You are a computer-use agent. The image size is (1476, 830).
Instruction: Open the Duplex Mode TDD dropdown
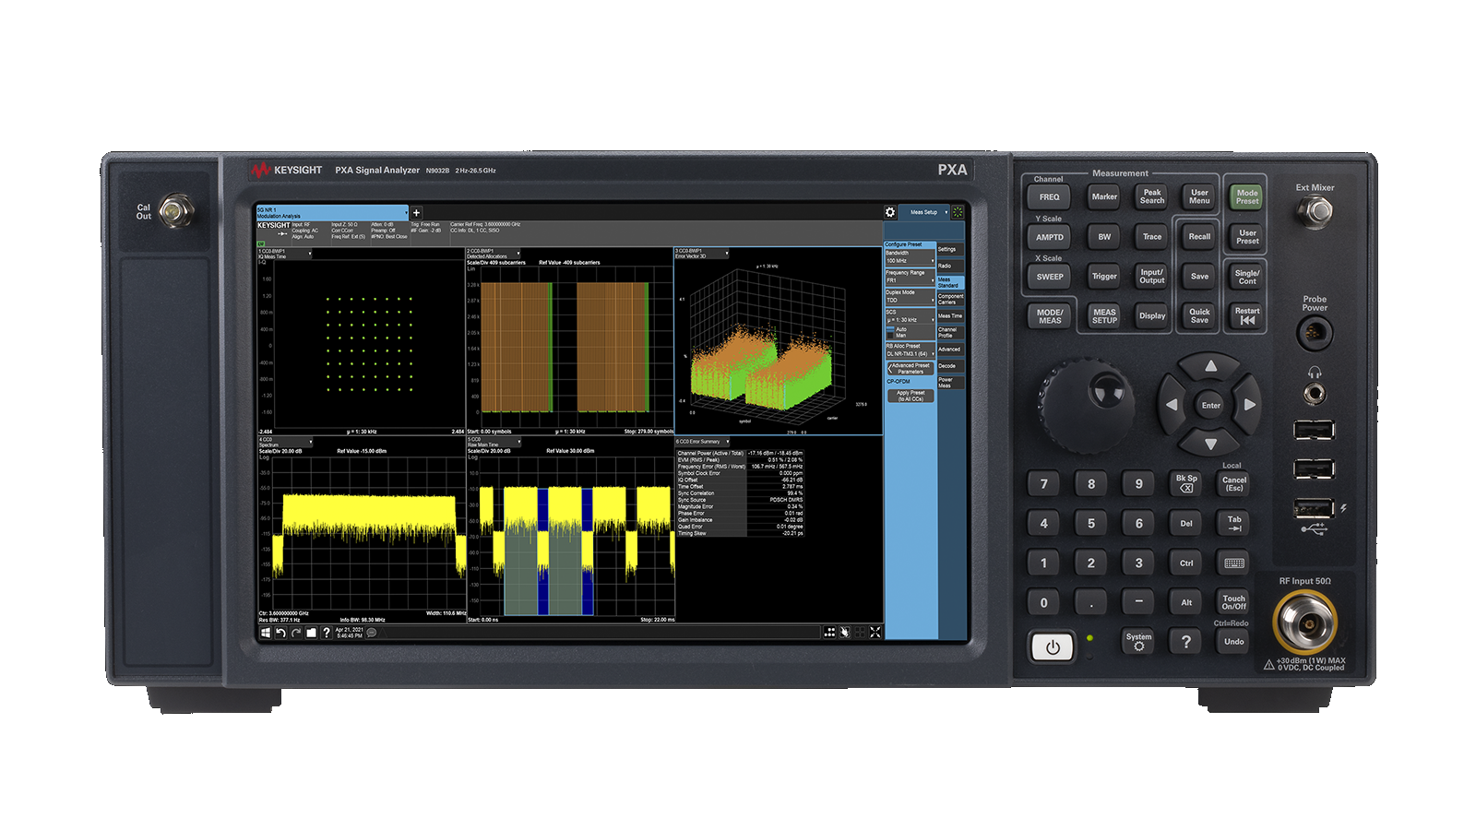(x=910, y=300)
